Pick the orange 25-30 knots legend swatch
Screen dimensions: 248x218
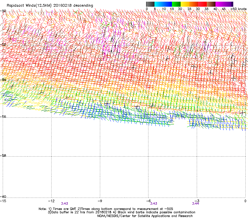tap(194, 4)
